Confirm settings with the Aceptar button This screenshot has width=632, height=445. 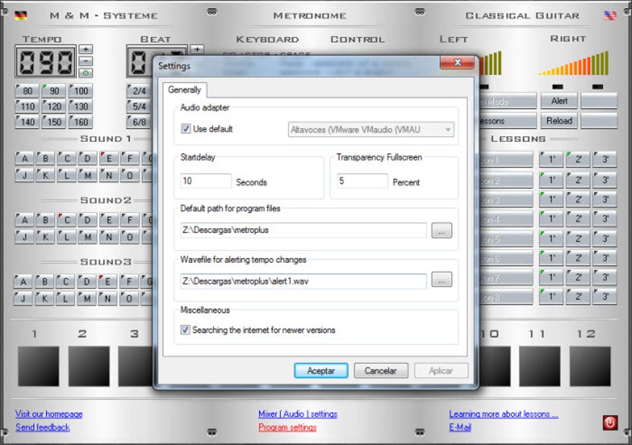coord(321,371)
